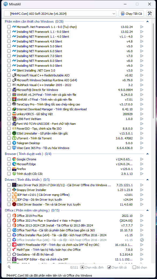Screen dimensions: 157x279
Task: Run installer arrow for Microsoft DirectX
Action: point(142,90)
